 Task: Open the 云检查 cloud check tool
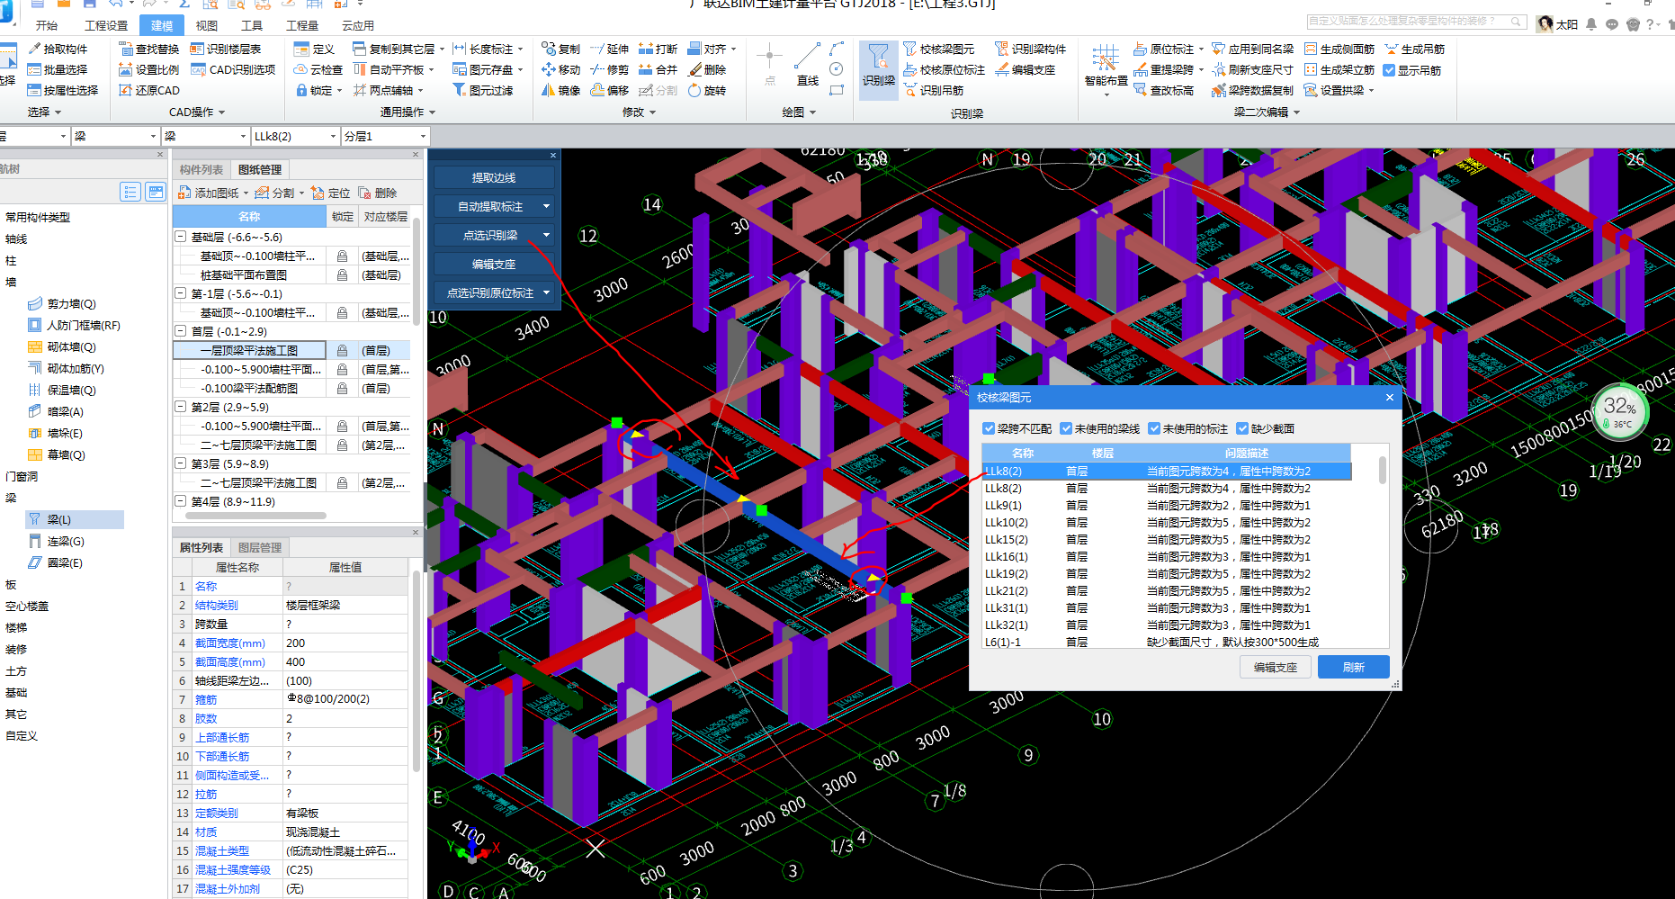318,69
